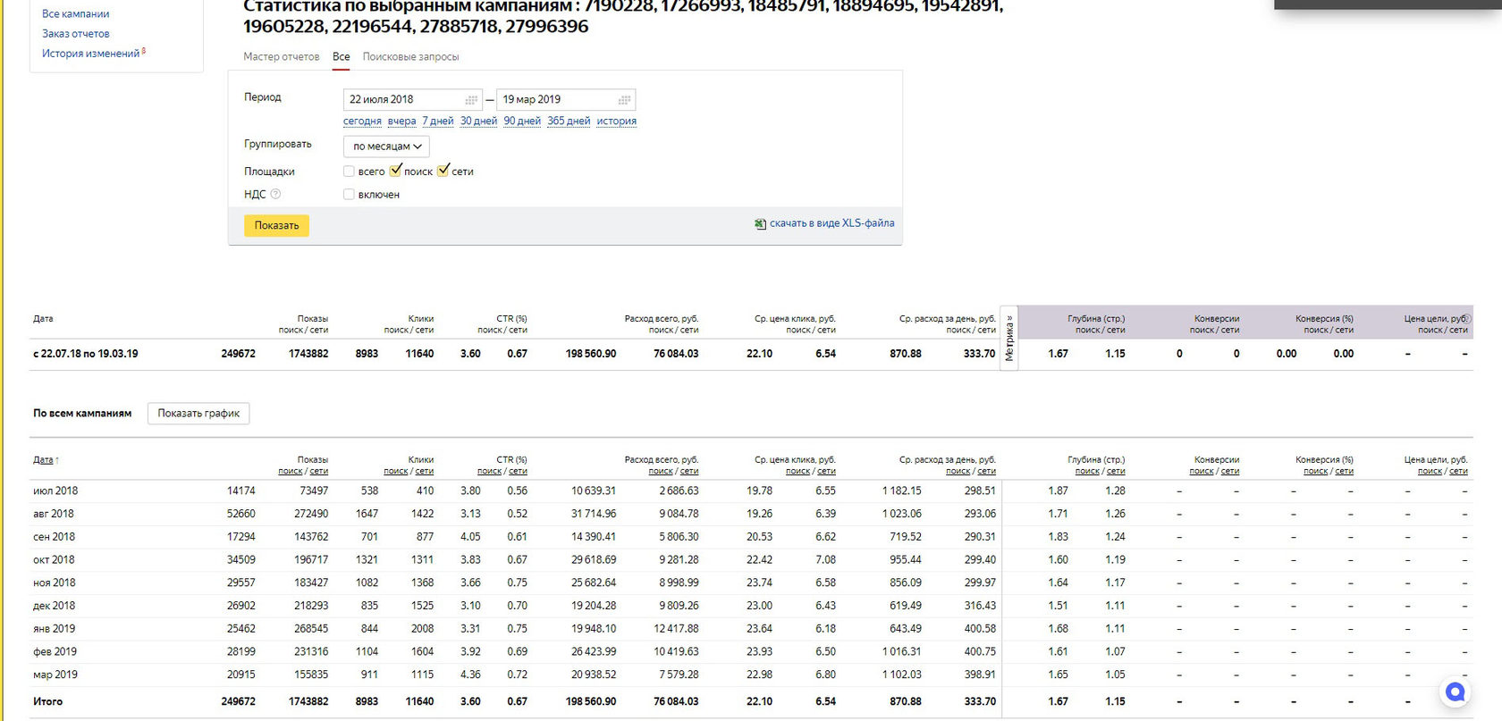Viewport: 1502px width, 721px height.
Task: Select the янв 2019 row label
Action: (x=55, y=629)
